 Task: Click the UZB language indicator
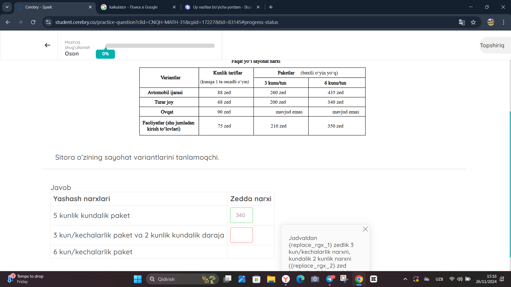click(x=439, y=279)
